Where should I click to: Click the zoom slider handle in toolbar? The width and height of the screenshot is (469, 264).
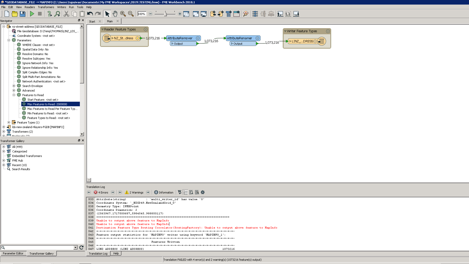[166, 14]
